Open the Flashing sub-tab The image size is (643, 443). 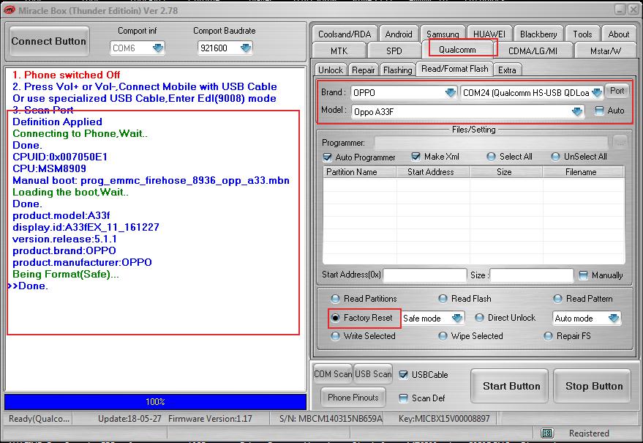(397, 70)
